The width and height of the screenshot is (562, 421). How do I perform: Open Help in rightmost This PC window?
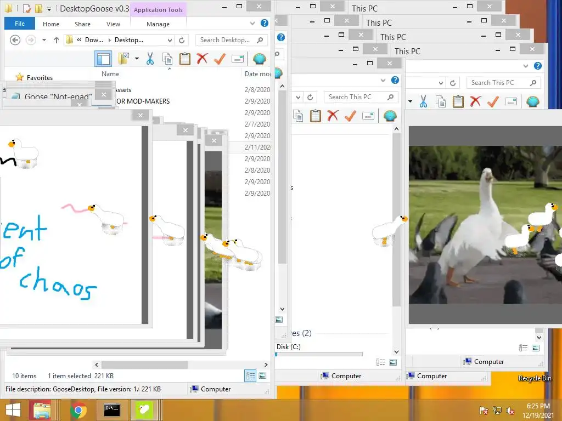pos(538,66)
